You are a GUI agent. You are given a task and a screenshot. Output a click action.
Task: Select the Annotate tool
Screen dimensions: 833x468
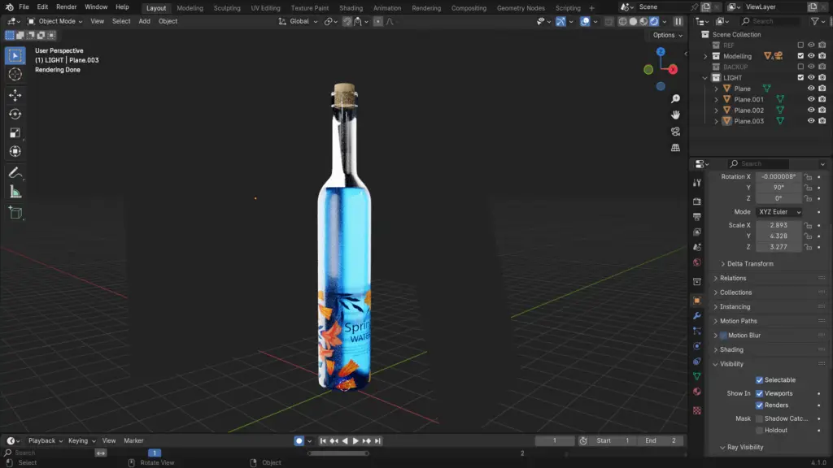tap(15, 173)
